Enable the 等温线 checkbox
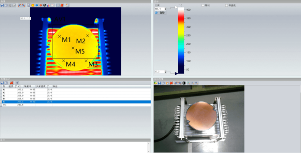The image size is (301, 153). click(227, 5)
